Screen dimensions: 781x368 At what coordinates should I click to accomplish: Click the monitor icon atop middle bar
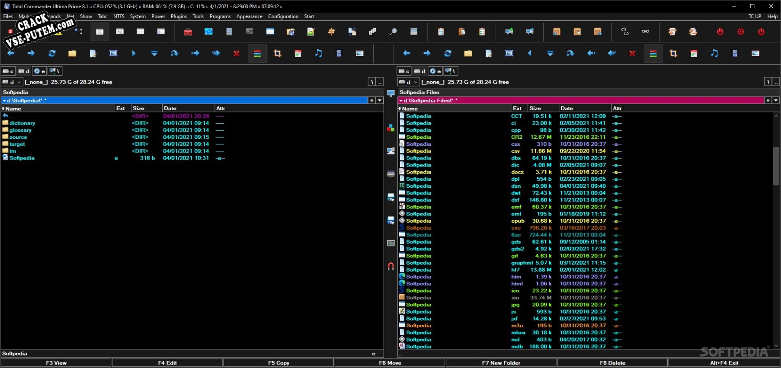coord(391,93)
